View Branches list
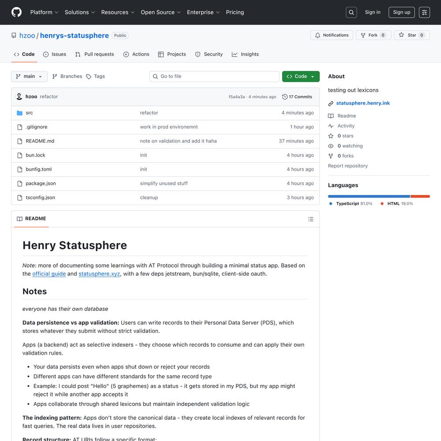 [x=67, y=76]
